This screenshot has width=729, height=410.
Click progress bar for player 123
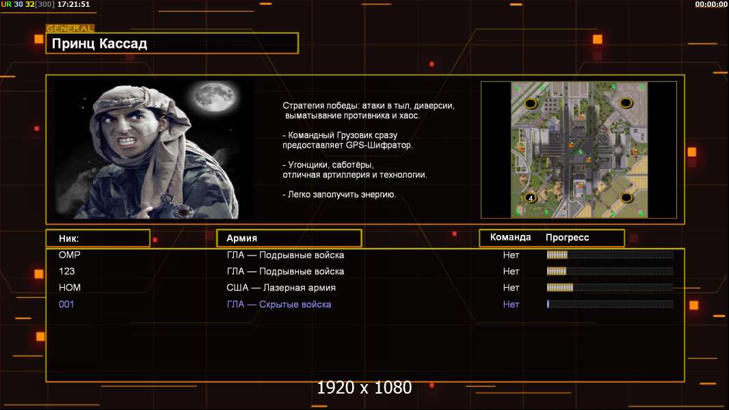610,271
